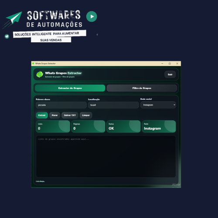Click the paper plane logo icon
The width and height of the screenshot is (218, 218).
[x=14, y=18]
